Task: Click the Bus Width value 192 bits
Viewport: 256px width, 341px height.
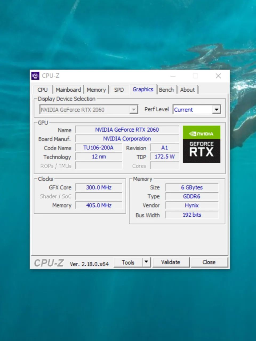Action: click(x=192, y=215)
